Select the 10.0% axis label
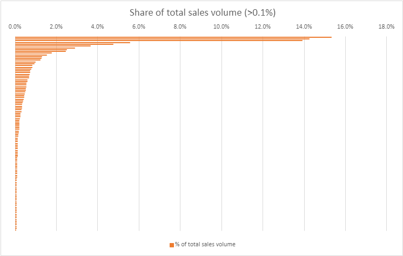403x256 pixels. (x=221, y=26)
